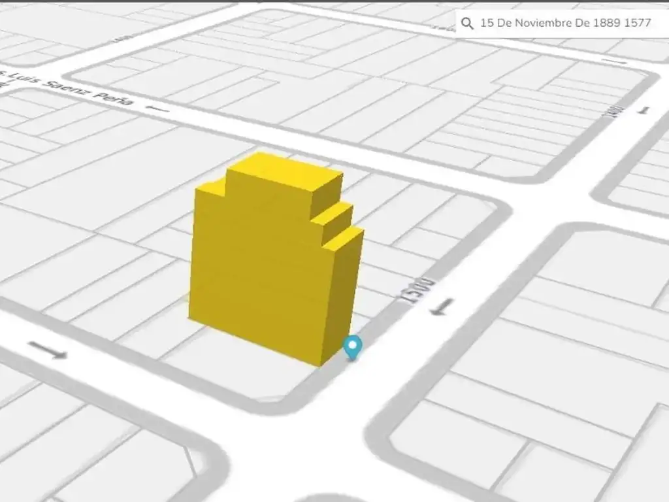Click the direction arrow below the search box

pyautogui.click(x=613, y=61)
